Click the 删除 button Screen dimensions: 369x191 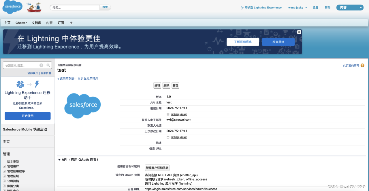(166, 85)
